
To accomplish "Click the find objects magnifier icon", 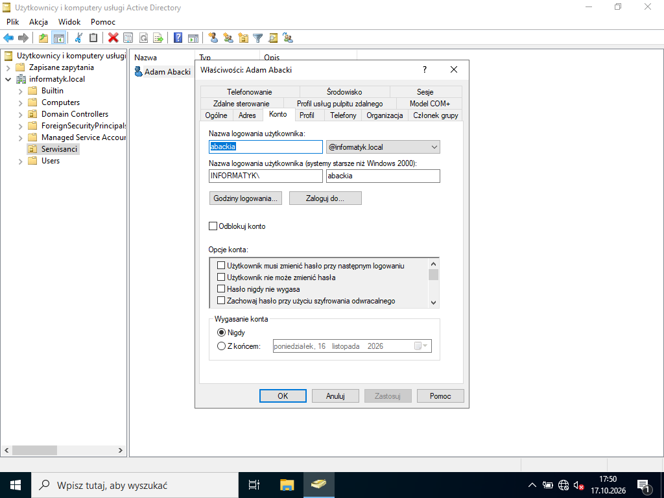I will pos(273,38).
